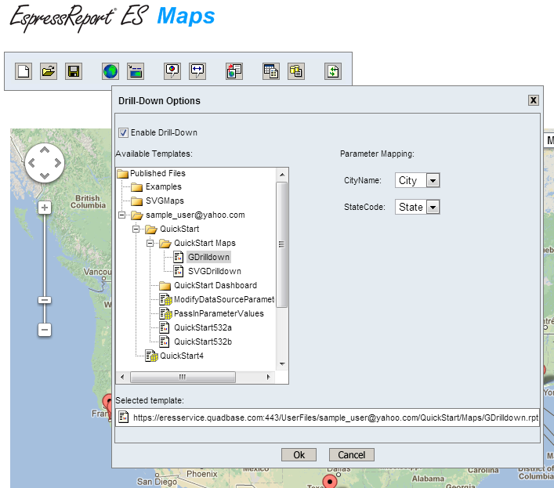Image resolution: width=554 pixels, height=488 pixels.
Task: Click the globe icon in toolbar
Action: click(x=110, y=71)
